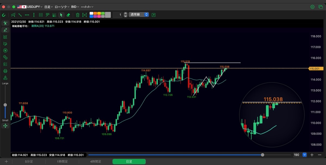Click the Large/Small size slider handle

pyautogui.click(x=5, y=105)
